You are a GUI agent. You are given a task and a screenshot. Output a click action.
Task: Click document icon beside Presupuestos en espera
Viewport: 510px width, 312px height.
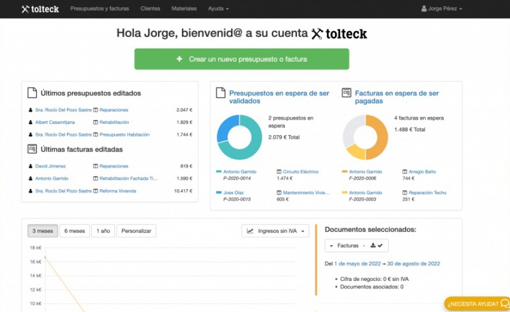220,93
